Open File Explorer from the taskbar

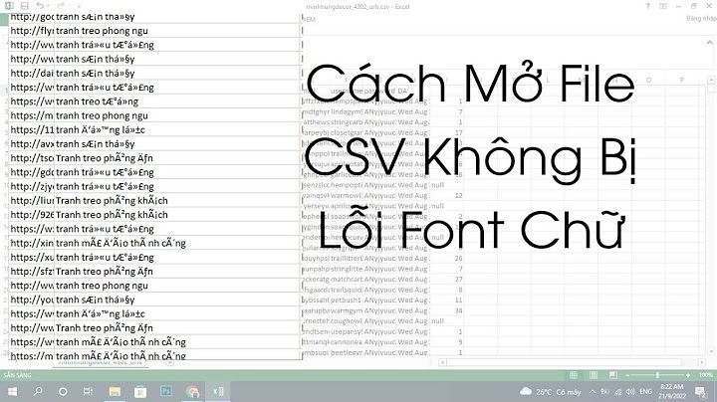point(115,391)
